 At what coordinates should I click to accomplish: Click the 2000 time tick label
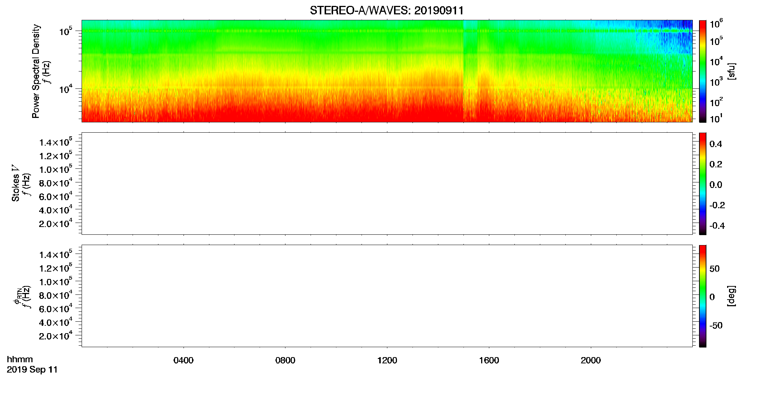(591, 360)
